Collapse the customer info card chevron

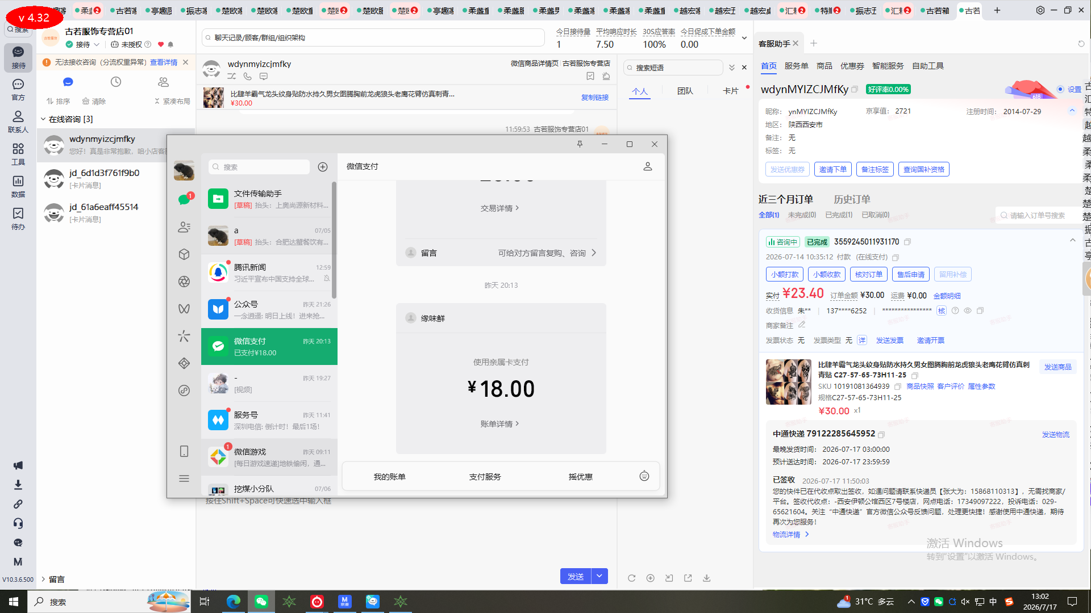[1072, 111]
